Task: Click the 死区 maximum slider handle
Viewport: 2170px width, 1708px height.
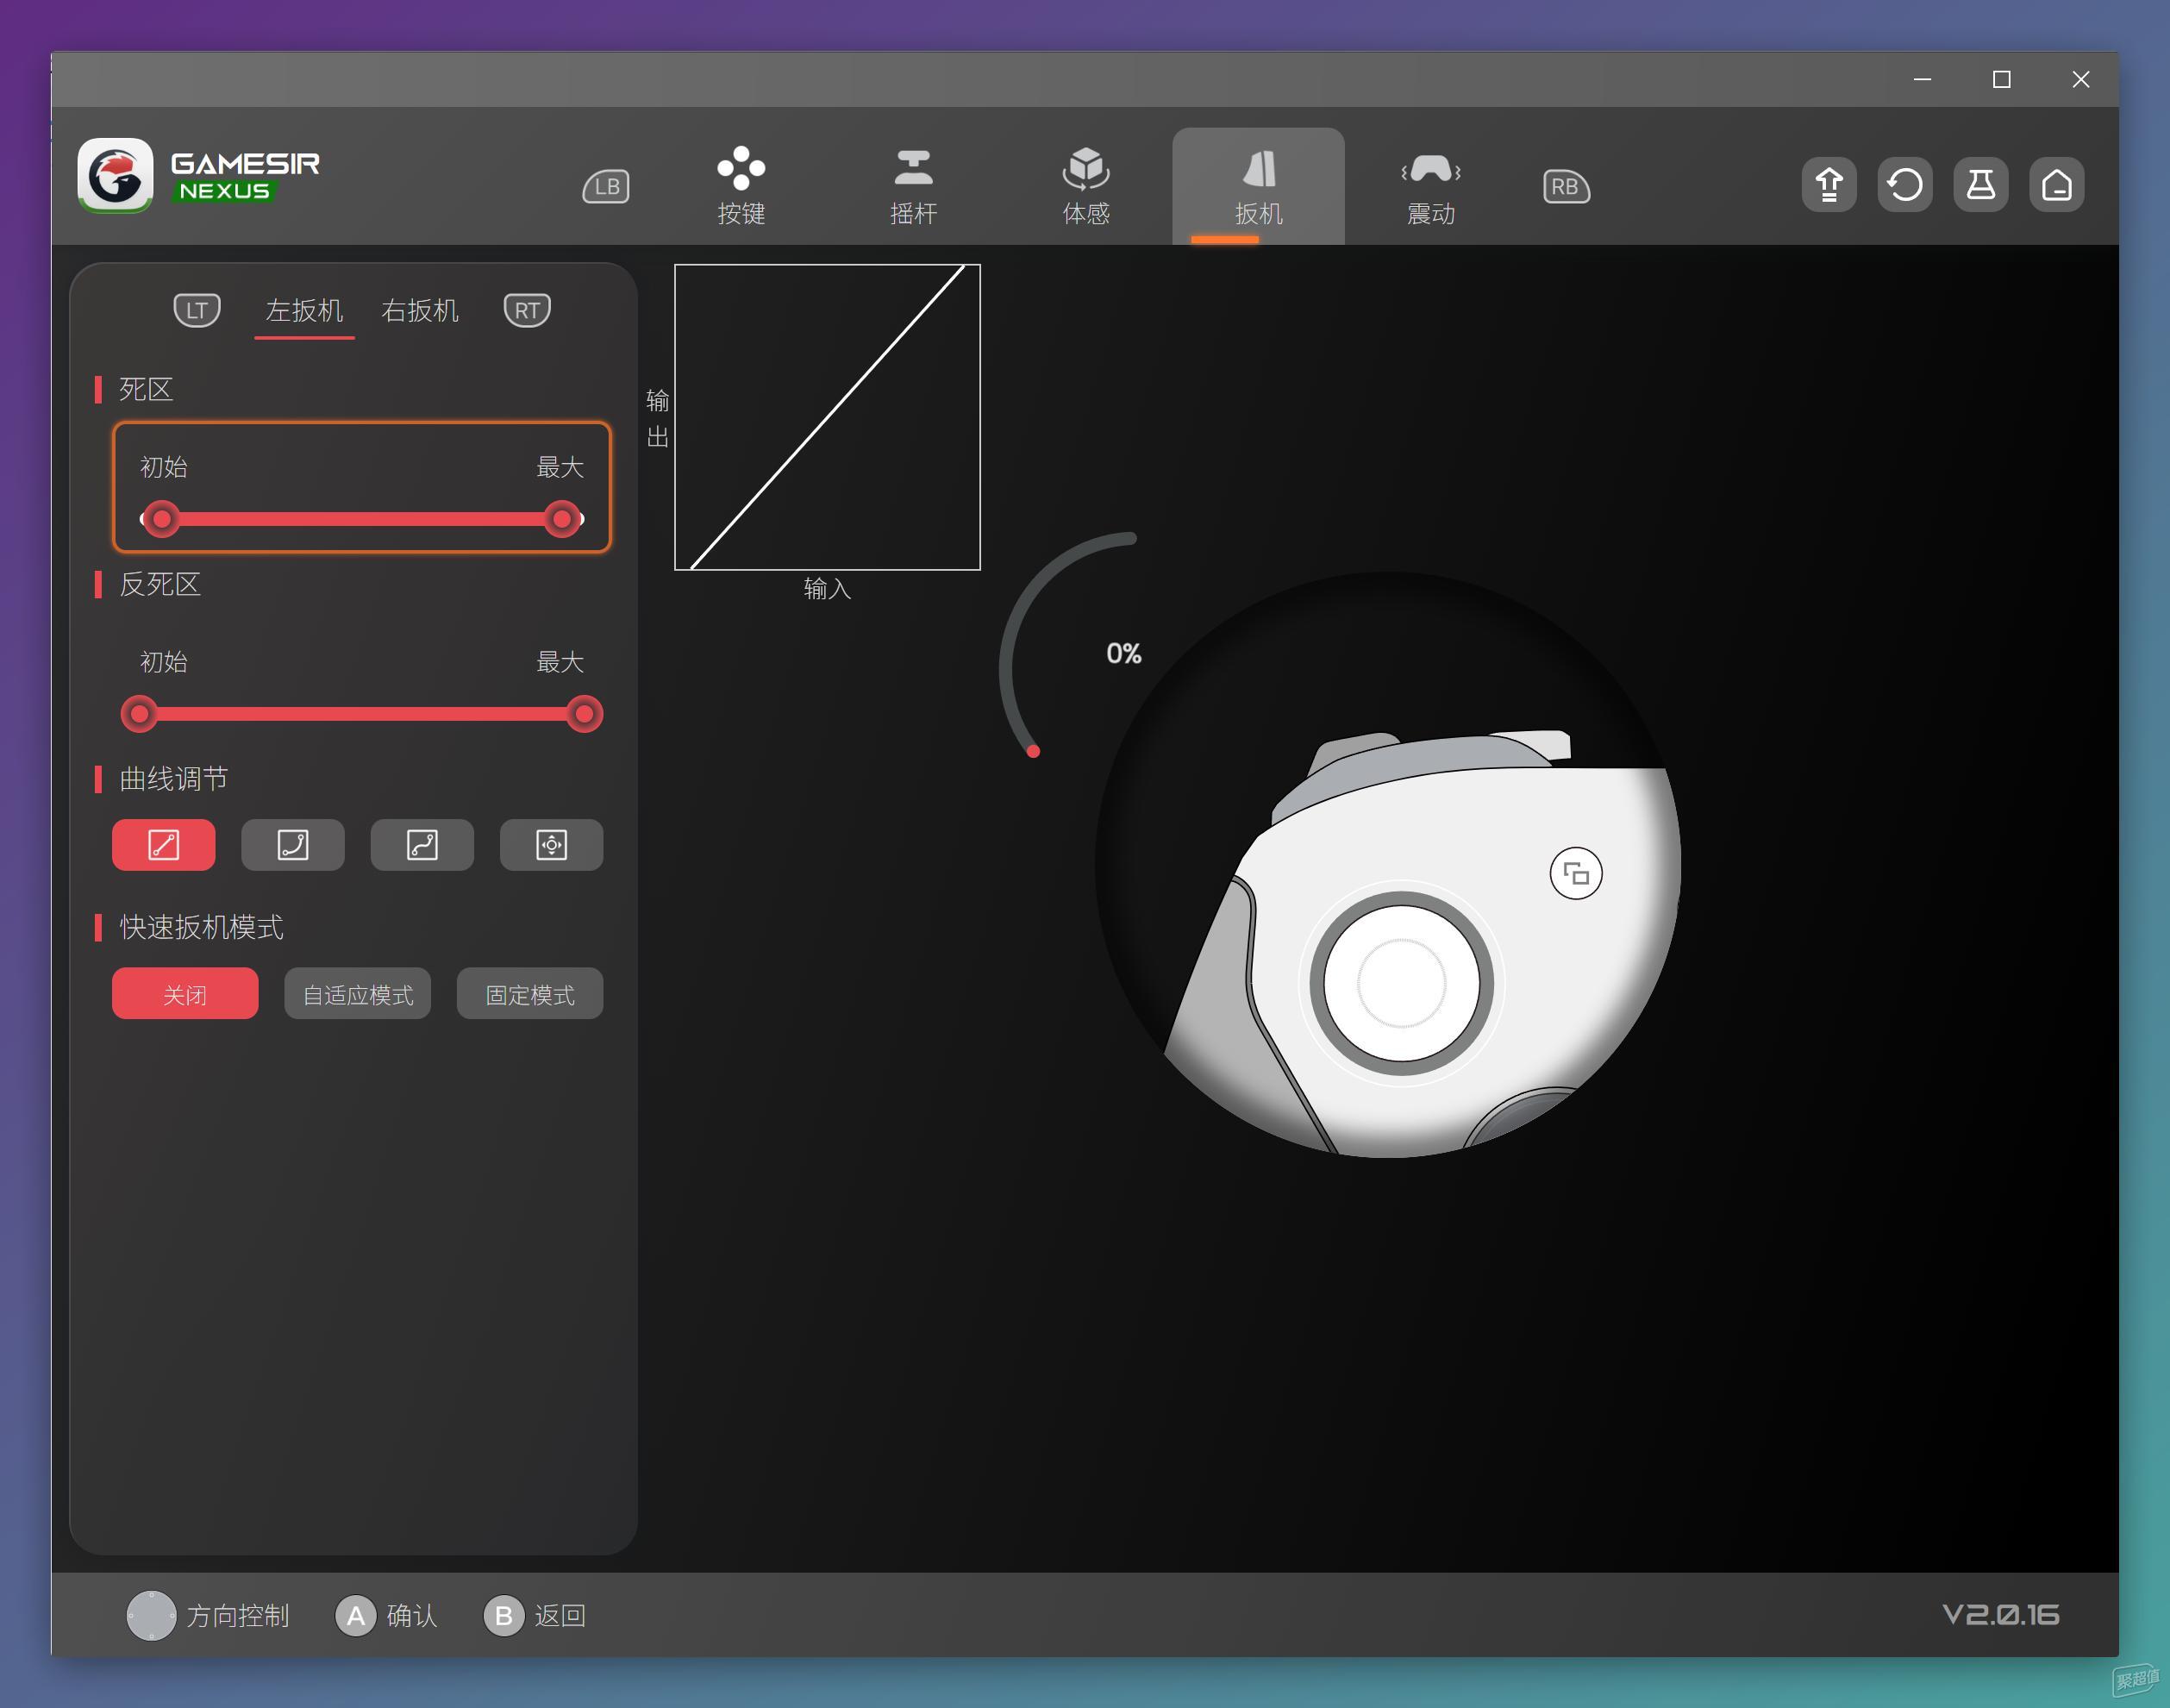Action: tap(563, 519)
